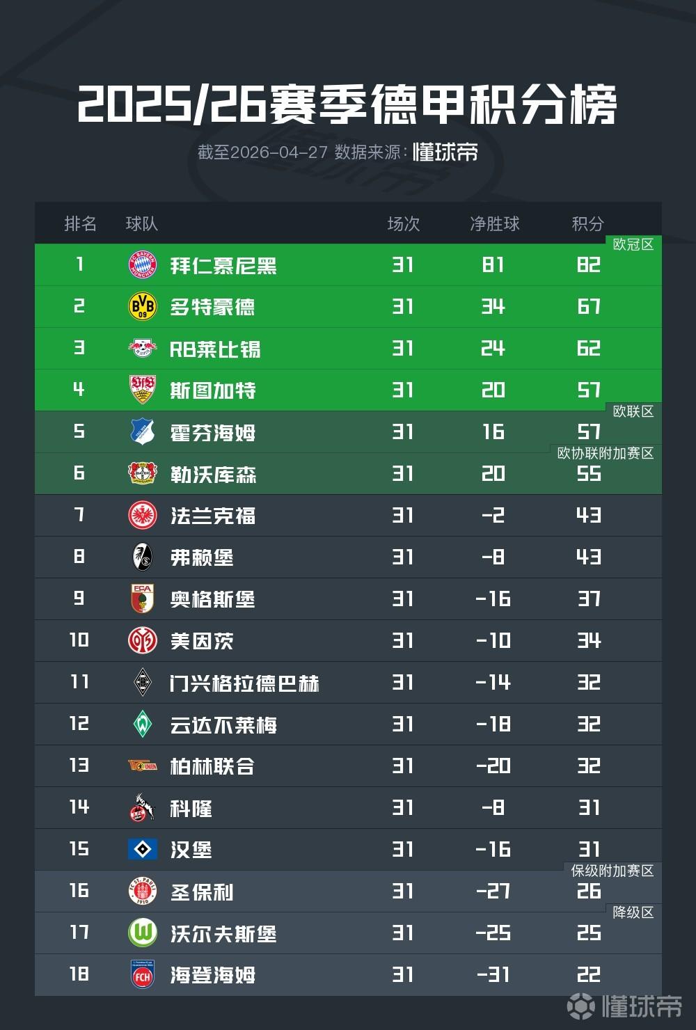Click the 净胜球 column header
Viewport: 696px width, 1030px height.
(x=495, y=223)
